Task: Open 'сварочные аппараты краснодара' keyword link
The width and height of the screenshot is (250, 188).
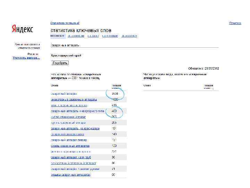Action: click(75, 128)
